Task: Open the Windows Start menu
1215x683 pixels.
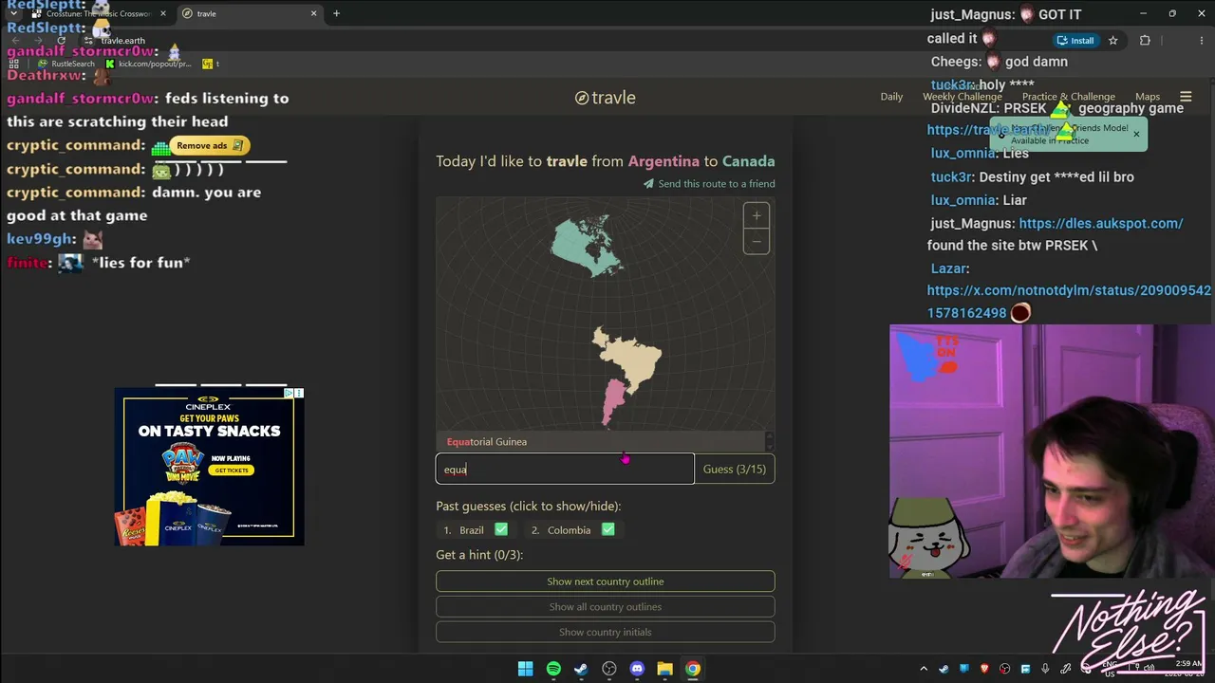Action: point(525,669)
